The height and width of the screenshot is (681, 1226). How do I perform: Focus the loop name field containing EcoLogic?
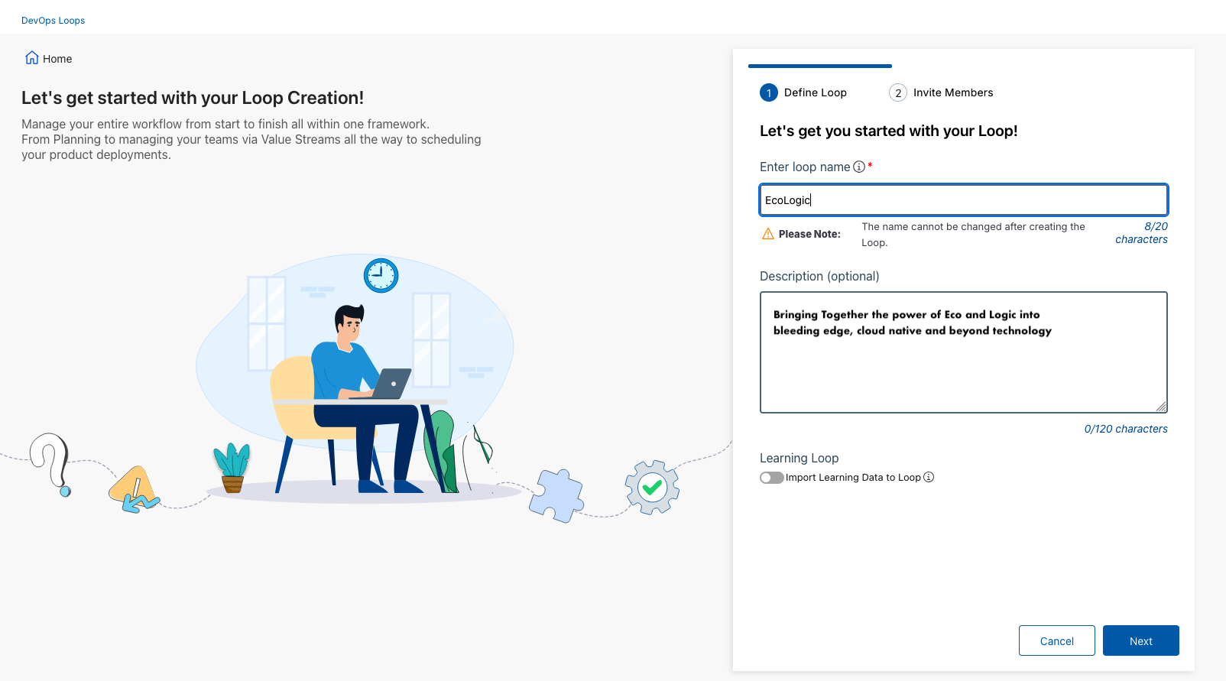point(963,200)
